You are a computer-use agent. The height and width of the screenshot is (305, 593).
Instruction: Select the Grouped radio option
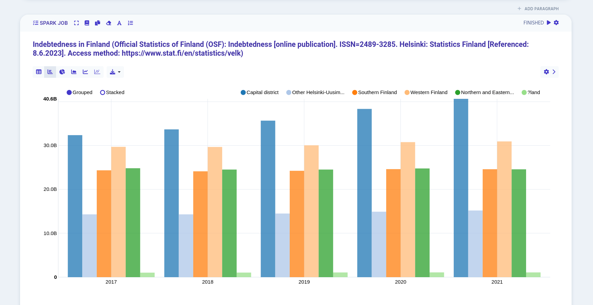tap(79, 92)
